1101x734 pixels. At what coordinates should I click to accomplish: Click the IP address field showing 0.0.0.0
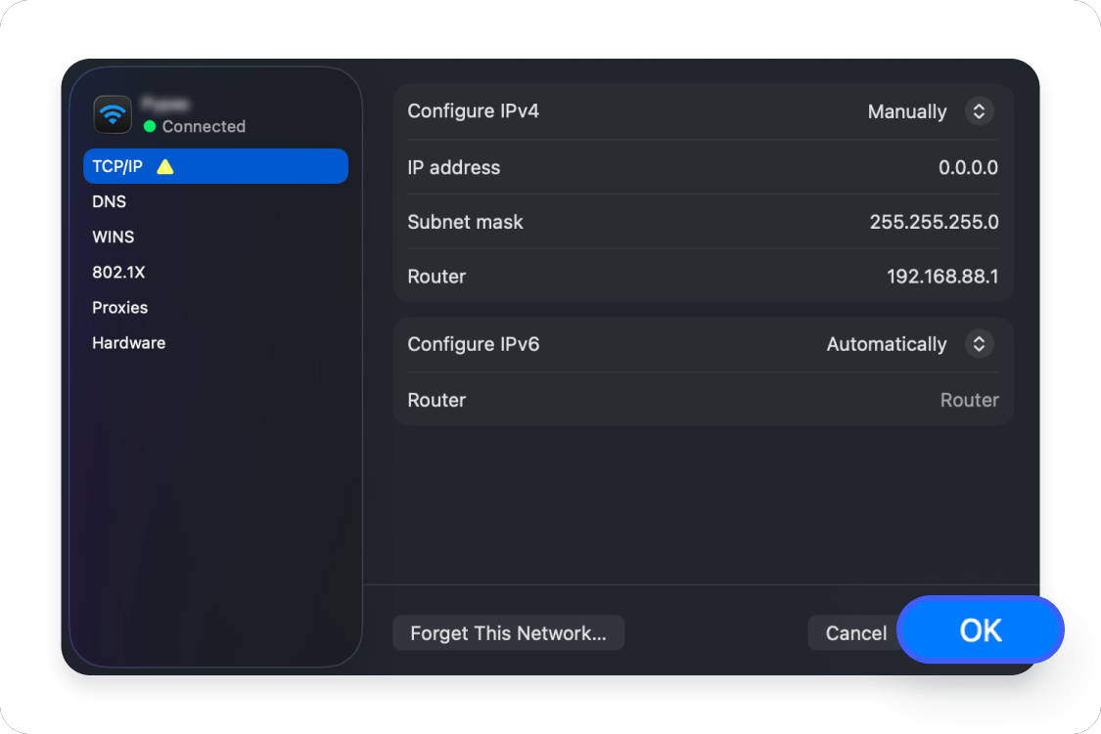968,167
